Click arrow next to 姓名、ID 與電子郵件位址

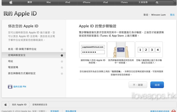coord(62,49)
